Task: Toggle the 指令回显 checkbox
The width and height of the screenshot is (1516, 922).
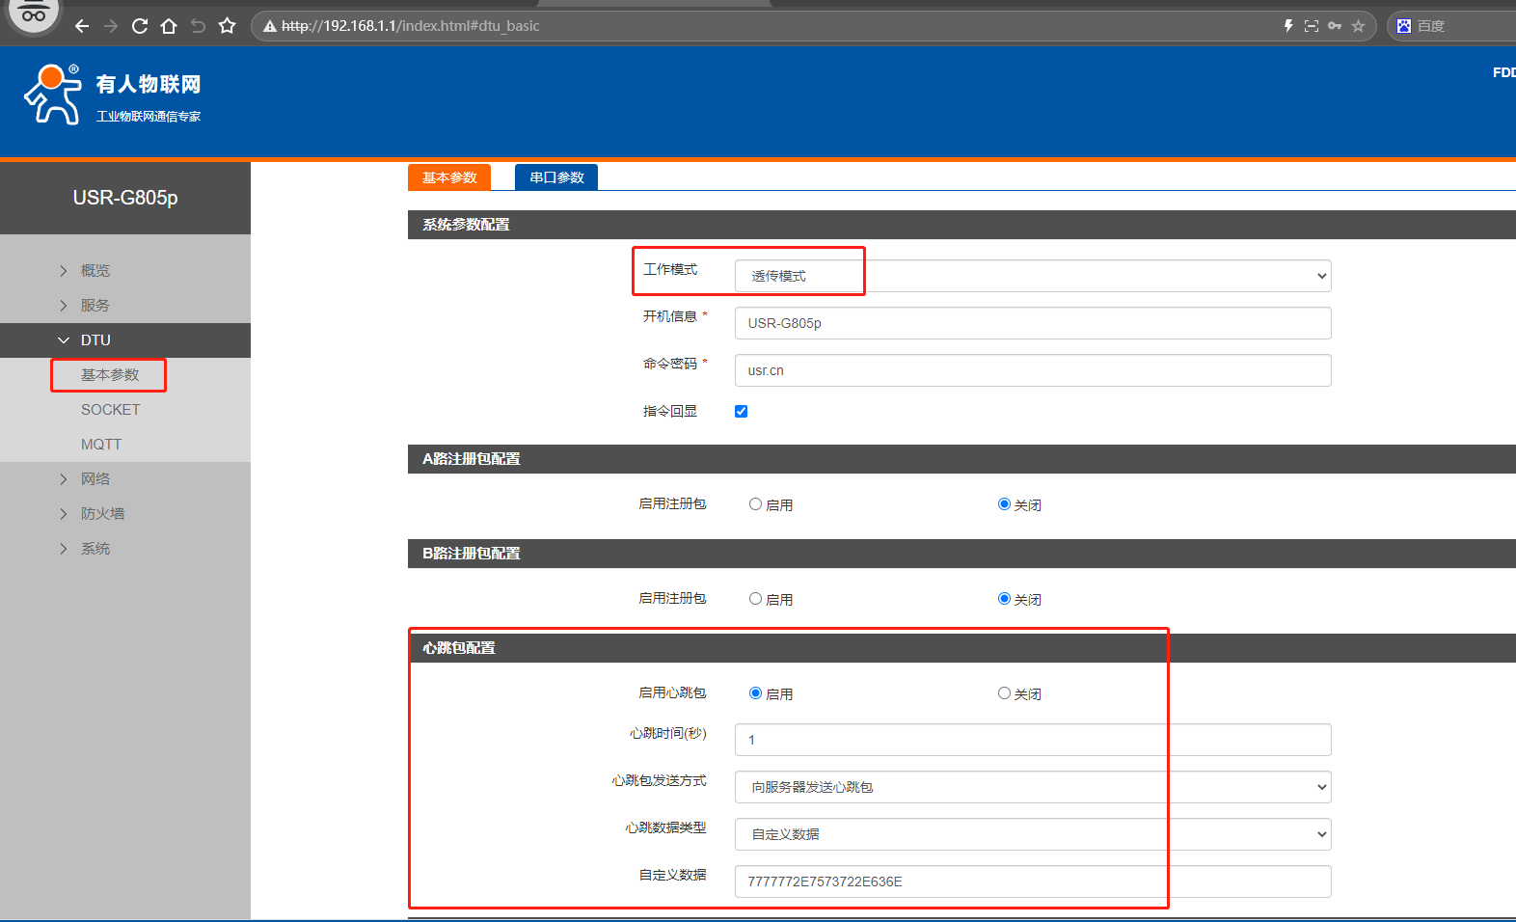Action: click(x=741, y=412)
